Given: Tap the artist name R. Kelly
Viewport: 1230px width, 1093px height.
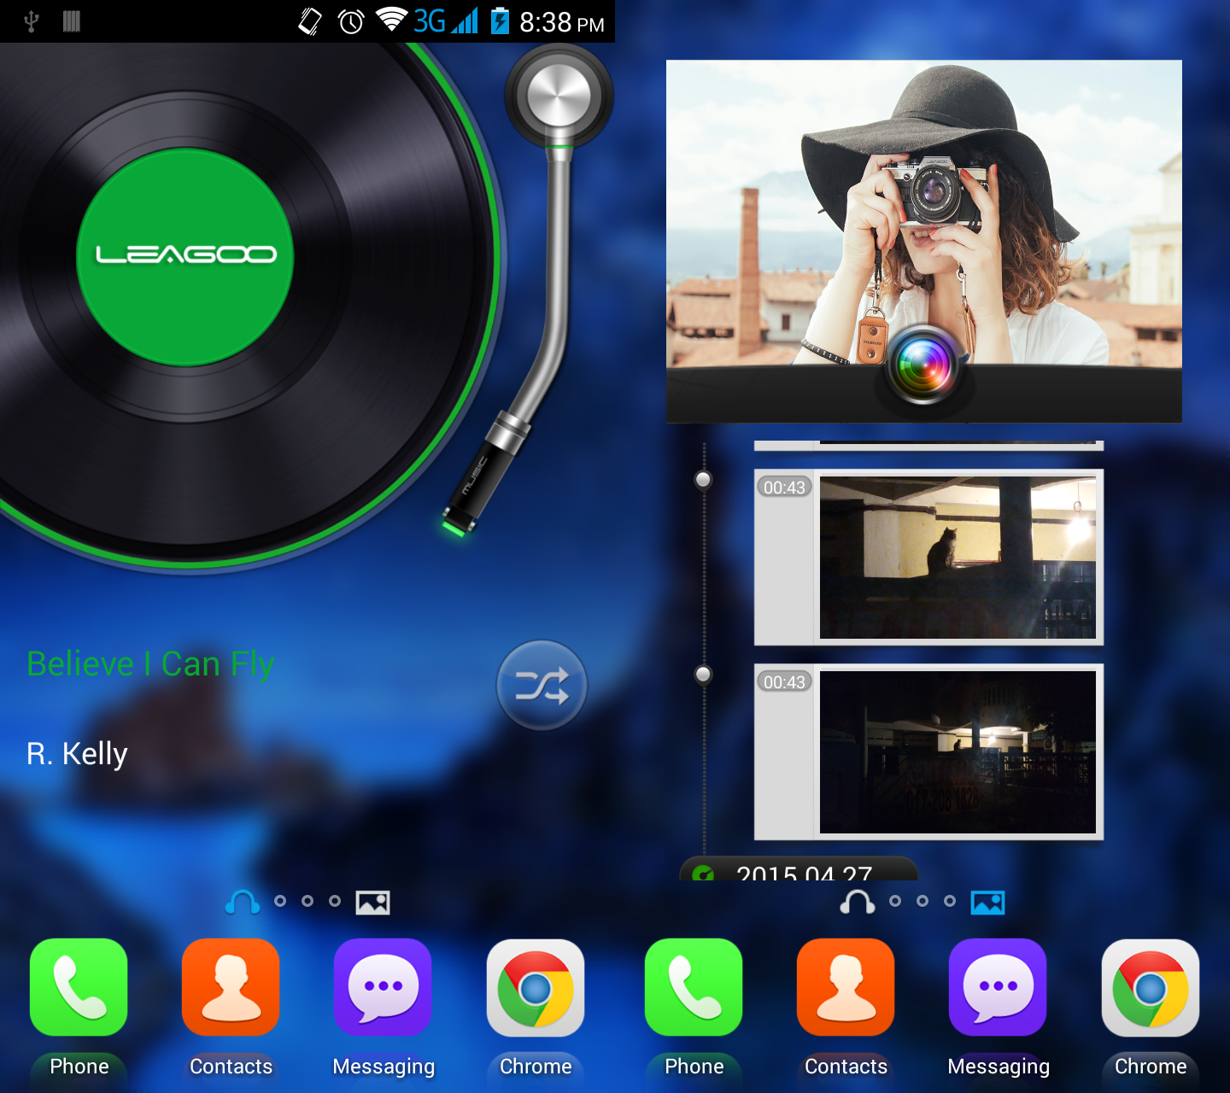Looking at the screenshot, I should pos(77,754).
